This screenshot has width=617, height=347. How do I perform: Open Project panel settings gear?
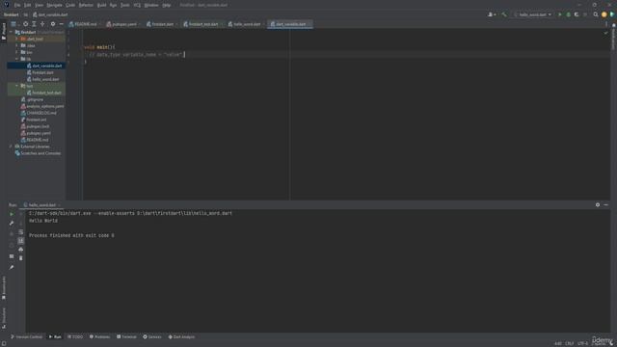(53, 24)
